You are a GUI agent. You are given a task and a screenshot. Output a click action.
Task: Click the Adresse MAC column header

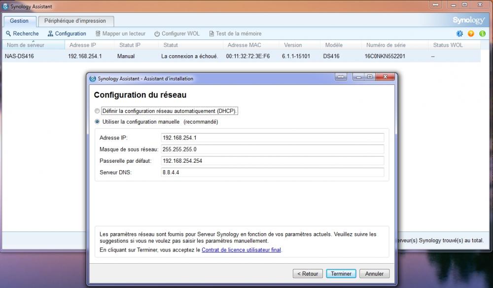[x=251, y=45]
